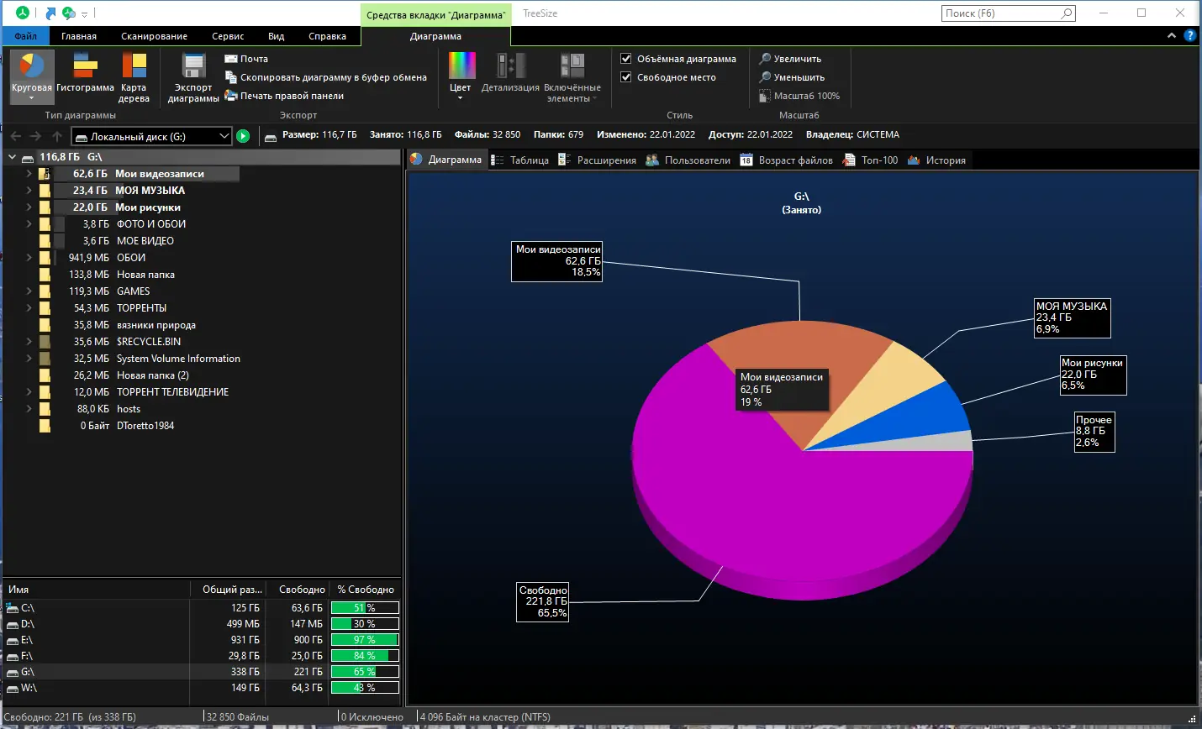Screen dimensions: 1202x729
Task: Open the Локальный диск (G:) dropdown
Action: (224, 136)
